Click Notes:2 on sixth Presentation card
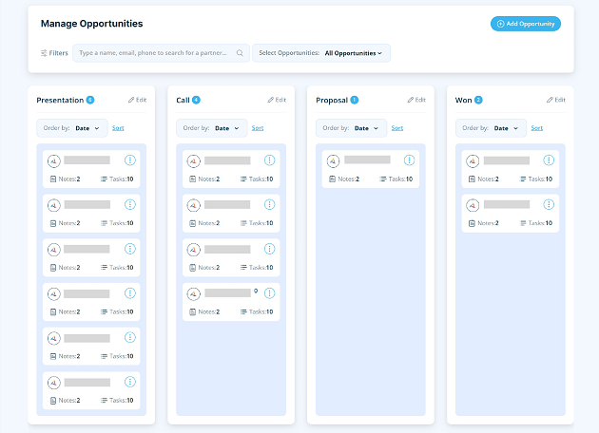599x433 pixels. tap(65, 400)
